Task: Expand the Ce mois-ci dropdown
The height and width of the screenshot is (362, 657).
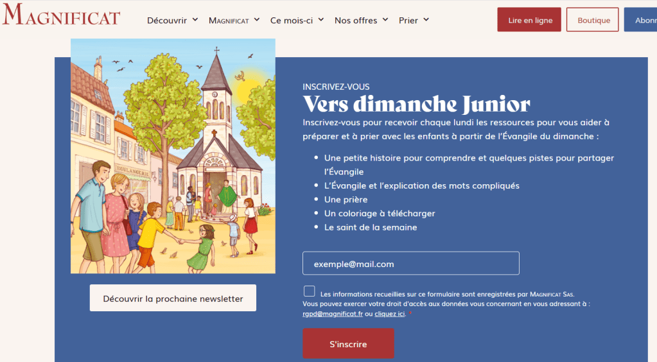Action: 319,20
